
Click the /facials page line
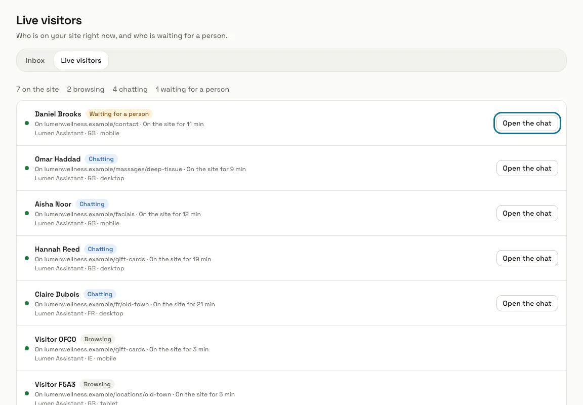click(118, 214)
